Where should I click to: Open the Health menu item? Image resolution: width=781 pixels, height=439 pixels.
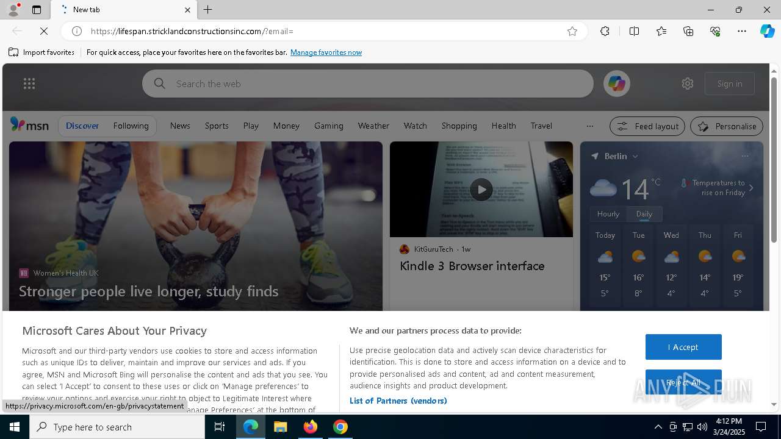pos(503,126)
